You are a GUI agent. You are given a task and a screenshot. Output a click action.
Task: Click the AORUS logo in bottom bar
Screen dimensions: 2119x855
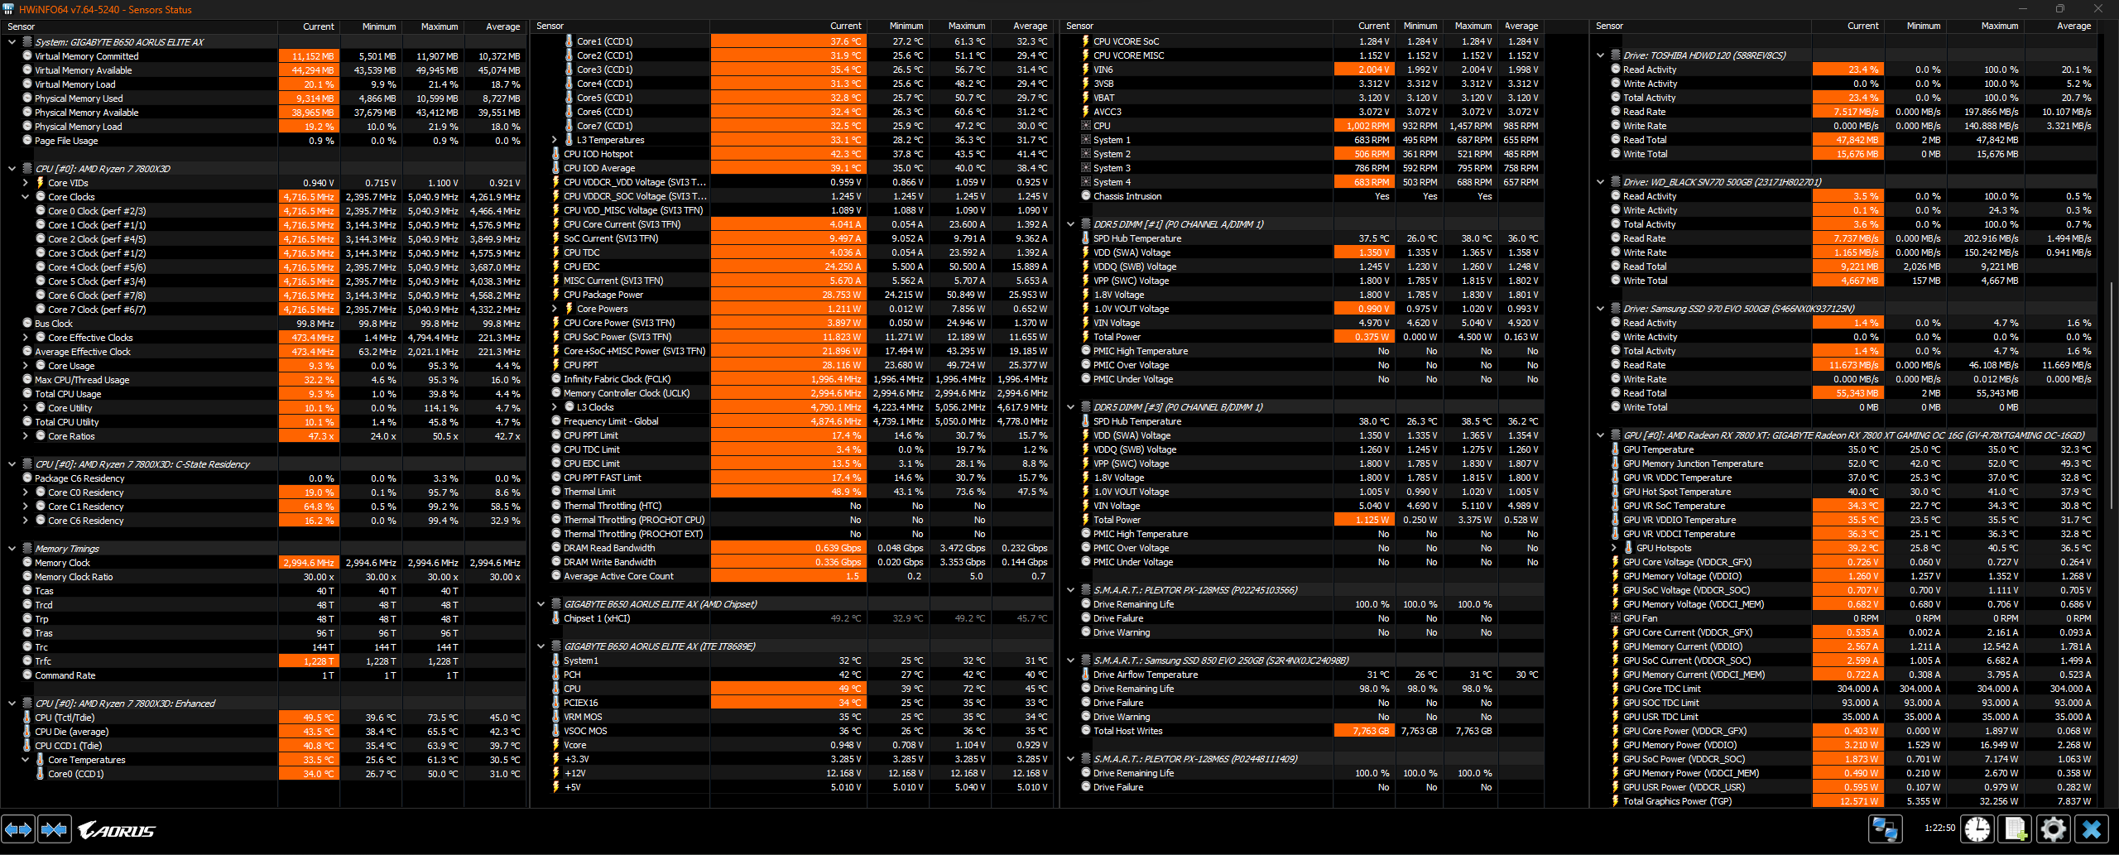(117, 830)
